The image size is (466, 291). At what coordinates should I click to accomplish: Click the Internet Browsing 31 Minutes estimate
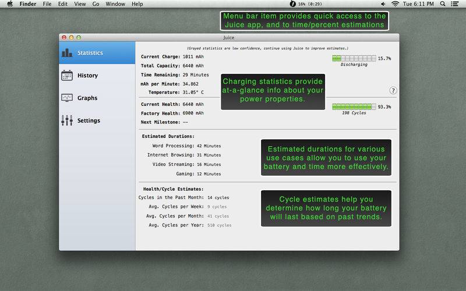(x=209, y=155)
